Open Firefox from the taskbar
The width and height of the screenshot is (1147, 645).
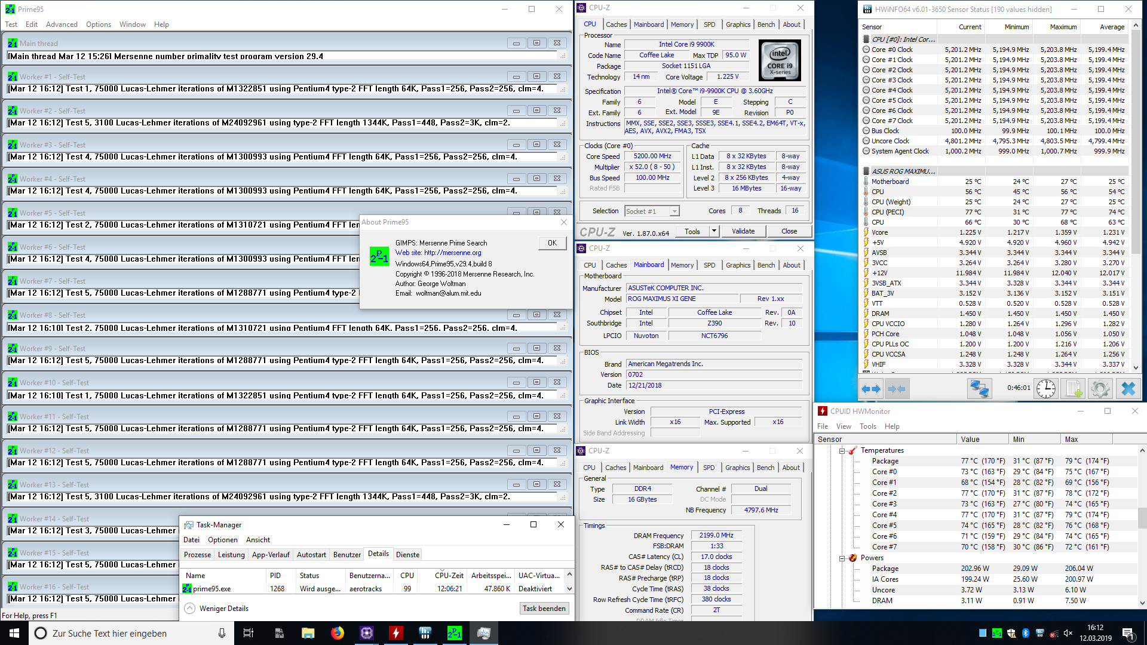(338, 633)
